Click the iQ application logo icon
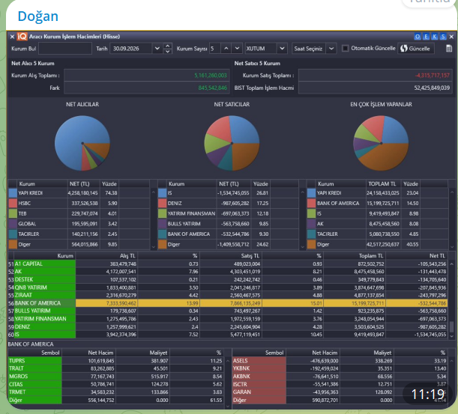This screenshot has width=458, height=414. tap(22, 37)
